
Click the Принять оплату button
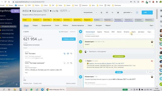click(69, 39)
